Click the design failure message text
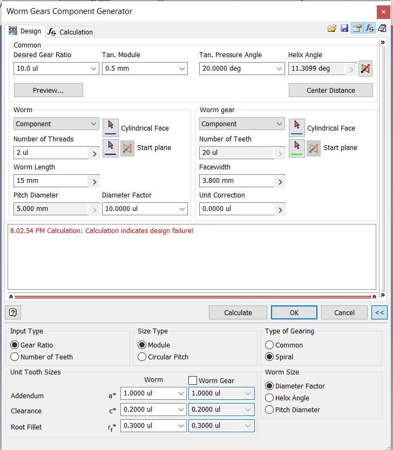This screenshot has width=393, height=450. (101, 231)
